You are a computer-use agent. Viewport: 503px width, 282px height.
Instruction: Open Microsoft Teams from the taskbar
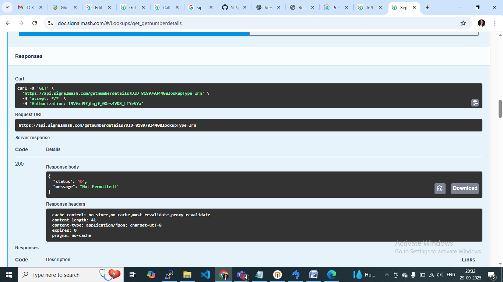point(242,275)
